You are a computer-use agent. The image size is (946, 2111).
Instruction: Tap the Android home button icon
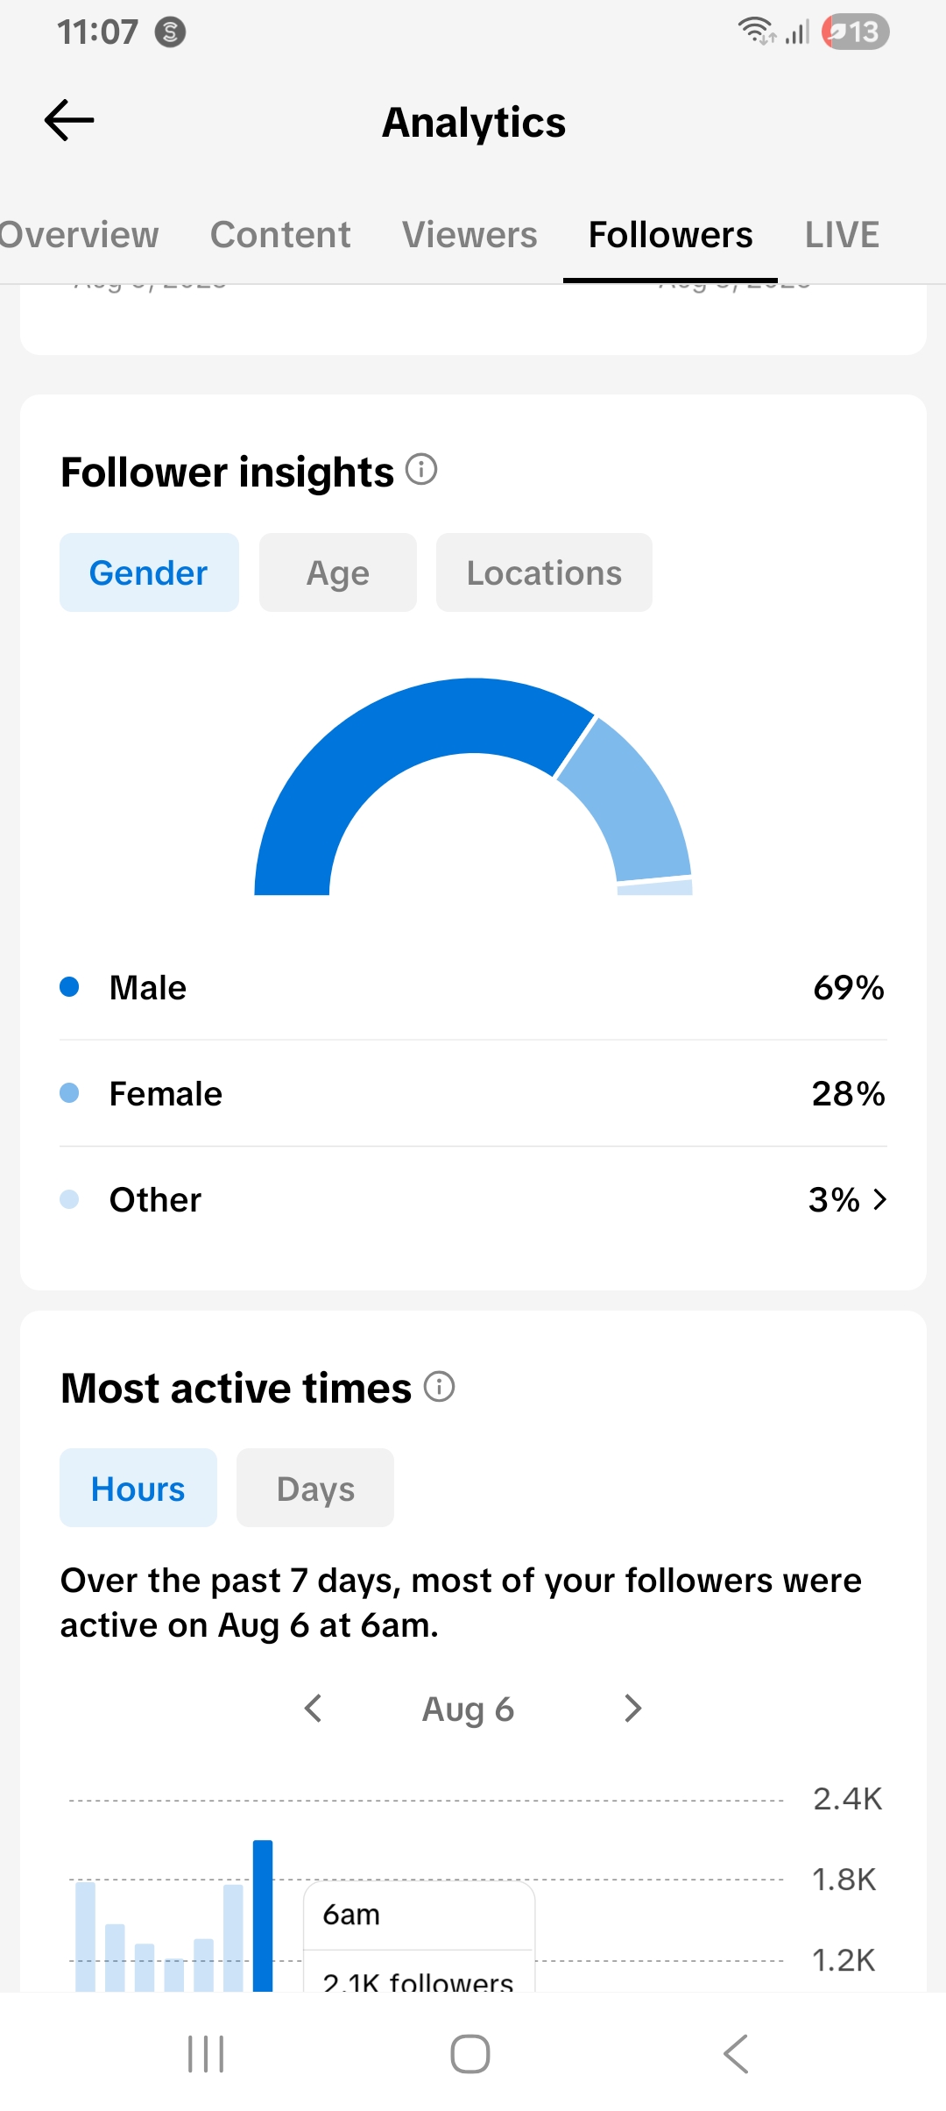(x=470, y=2054)
